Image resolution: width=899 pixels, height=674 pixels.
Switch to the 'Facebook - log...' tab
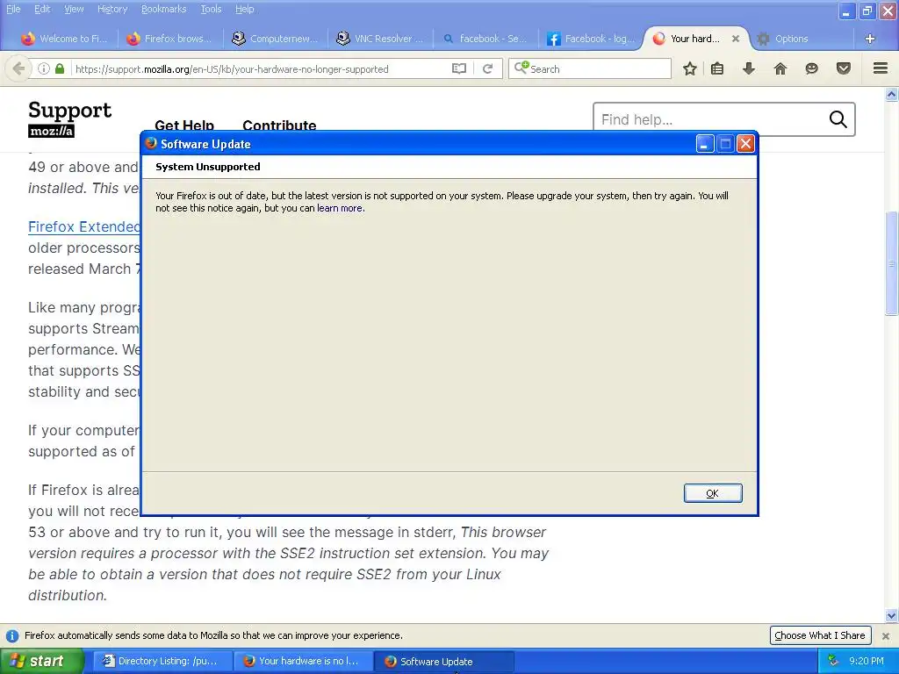coord(591,39)
